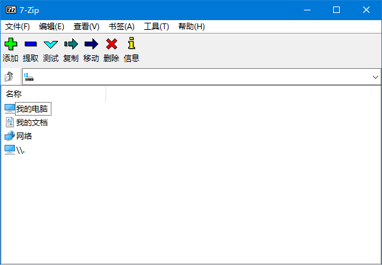Screen dimensions: 382x265
Task: Open the 查看(V) menu
Action: click(87, 27)
